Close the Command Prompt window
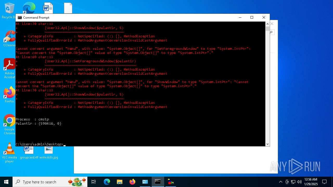Screen dimensions: 333x187 point(264,17)
